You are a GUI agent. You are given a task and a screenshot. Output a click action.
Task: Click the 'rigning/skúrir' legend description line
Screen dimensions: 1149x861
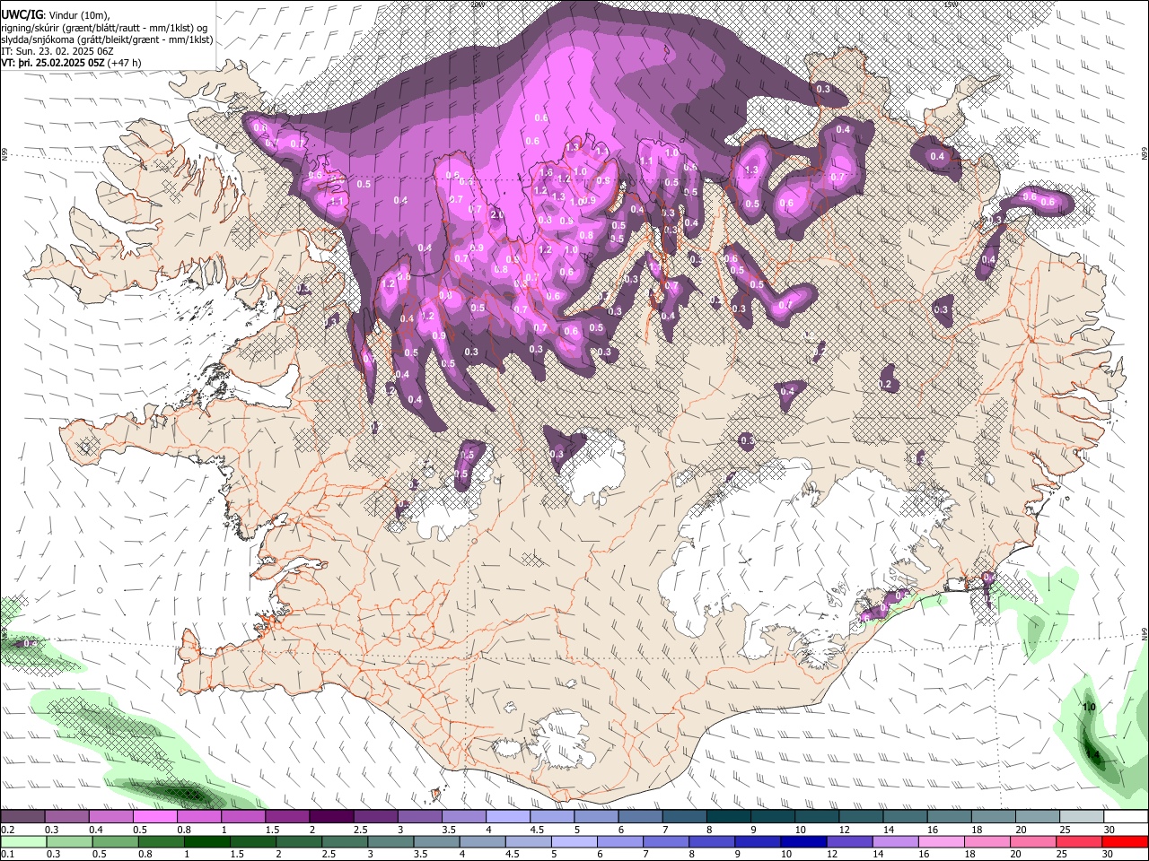104,28
